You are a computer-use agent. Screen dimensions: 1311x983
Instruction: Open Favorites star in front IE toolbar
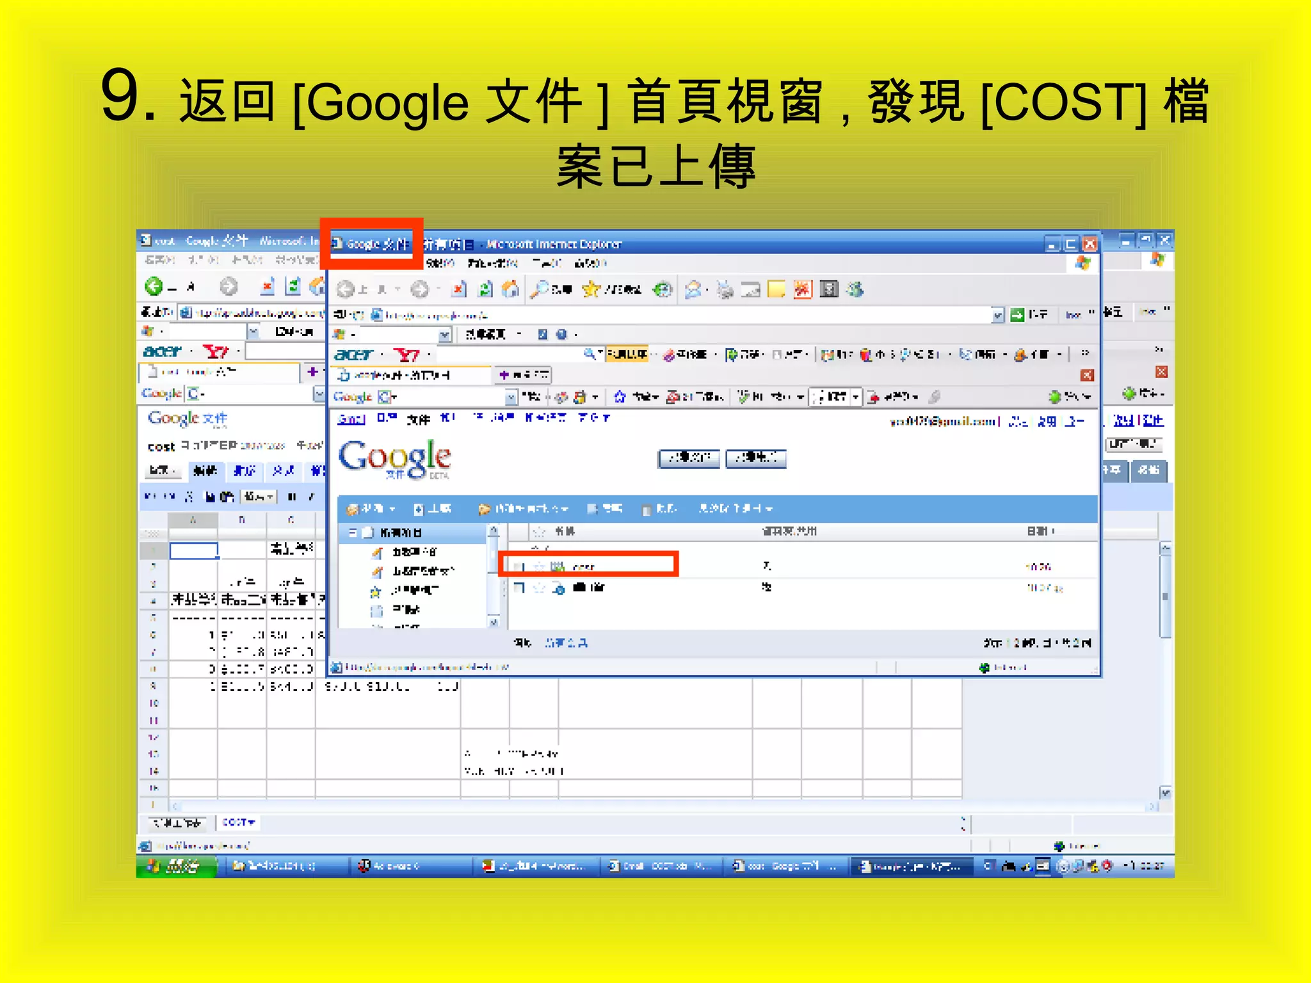click(590, 289)
